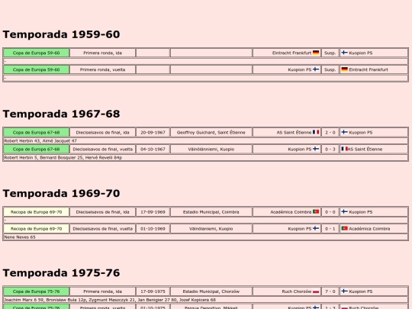Viewport: 412px width, 309px height.
Task: Click Susp. in 59-60 Primera ronda, vuelta row
Action: pos(330,69)
